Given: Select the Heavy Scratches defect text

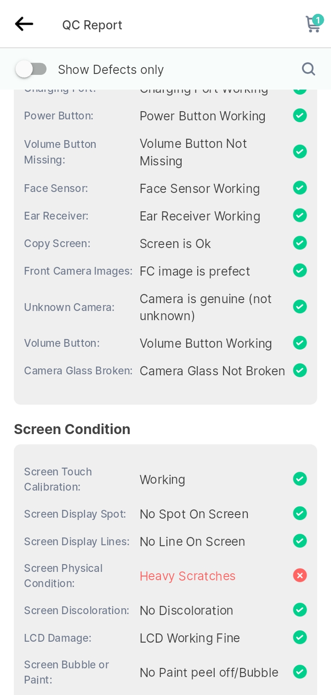Looking at the screenshot, I should tap(188, 576).
